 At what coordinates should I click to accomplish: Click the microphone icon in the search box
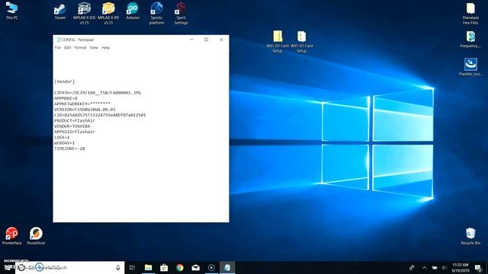click(x=118, y=267)
